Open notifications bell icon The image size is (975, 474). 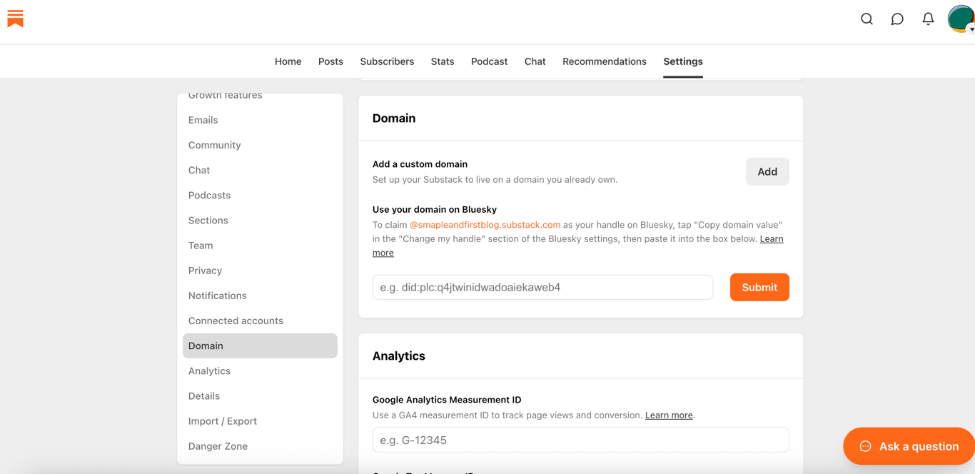(x=928, y=19)
